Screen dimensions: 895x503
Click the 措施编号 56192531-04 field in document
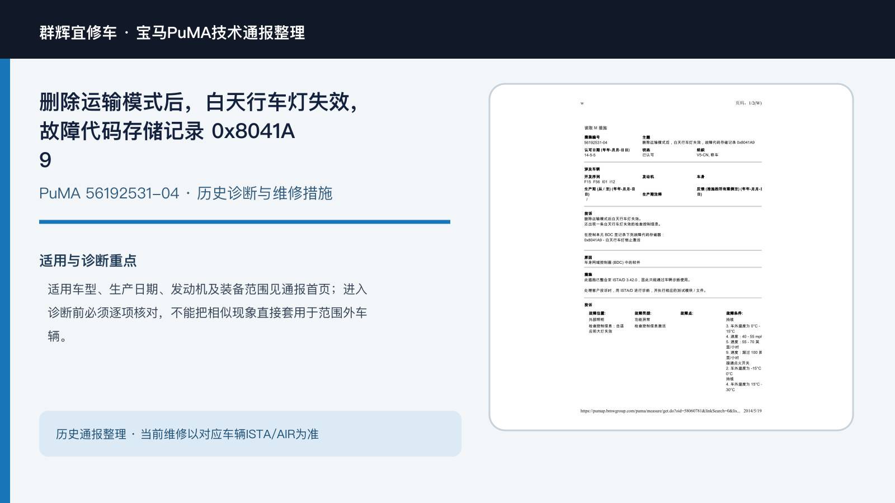(596, 140)
